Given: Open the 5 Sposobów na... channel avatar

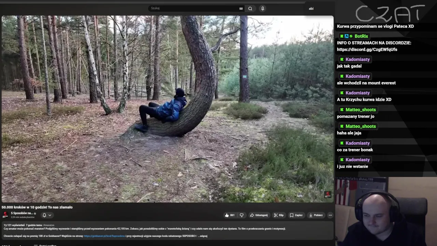Looking at the screenshot, I should [x=5, y=215].
